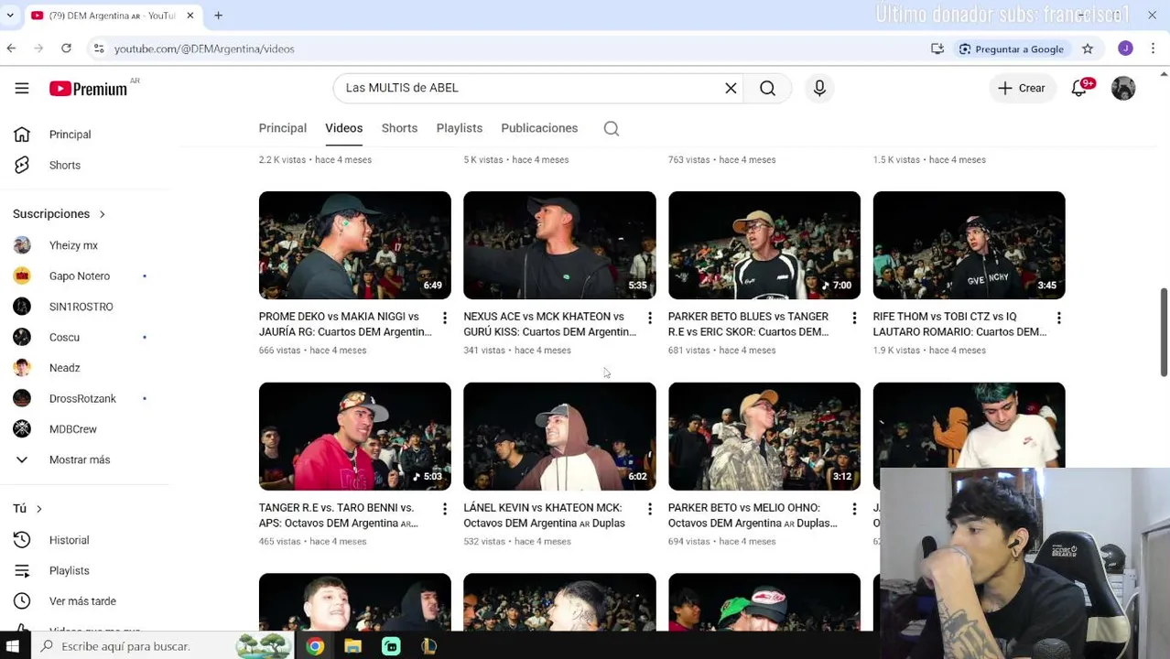Reload the page in browser
The height and width of the screenshot is (659, 1170).
pyautogui.click(x=66, y=49)
